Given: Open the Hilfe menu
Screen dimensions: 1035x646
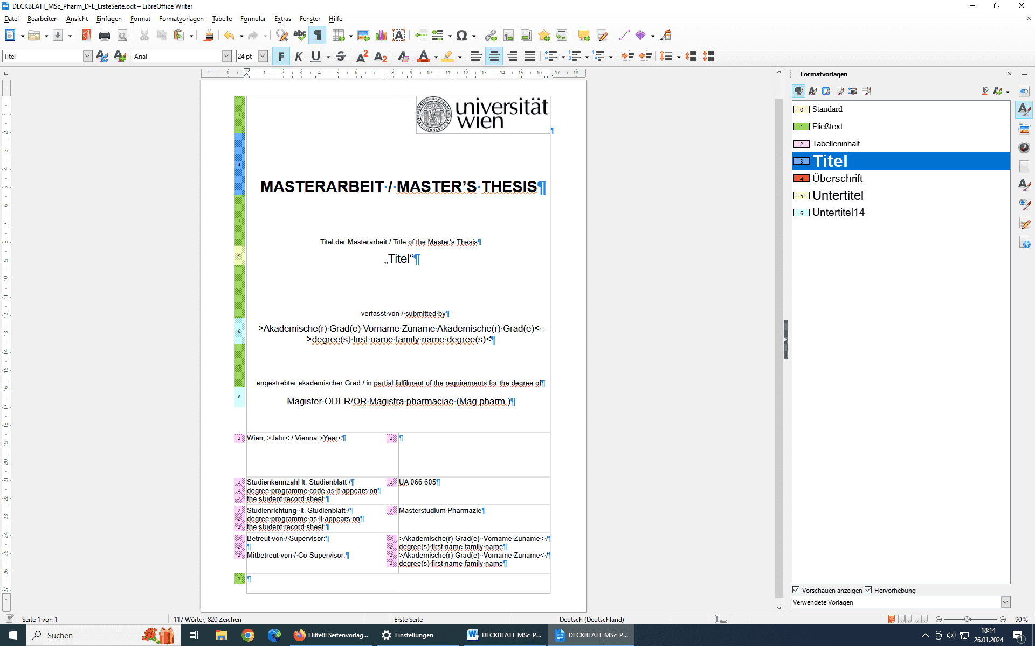Looking at the screenshot, I should 335,19.
